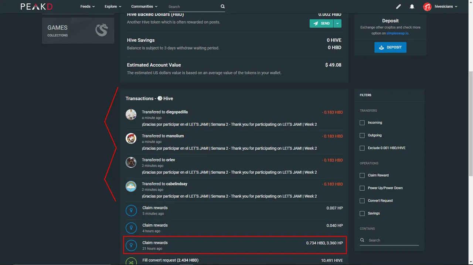Click the Hive Savings heading

pos(141,40)
